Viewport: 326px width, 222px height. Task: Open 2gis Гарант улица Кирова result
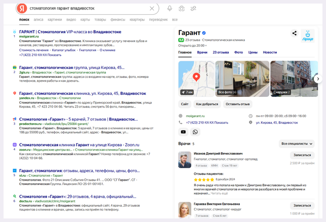coord(72,67)
